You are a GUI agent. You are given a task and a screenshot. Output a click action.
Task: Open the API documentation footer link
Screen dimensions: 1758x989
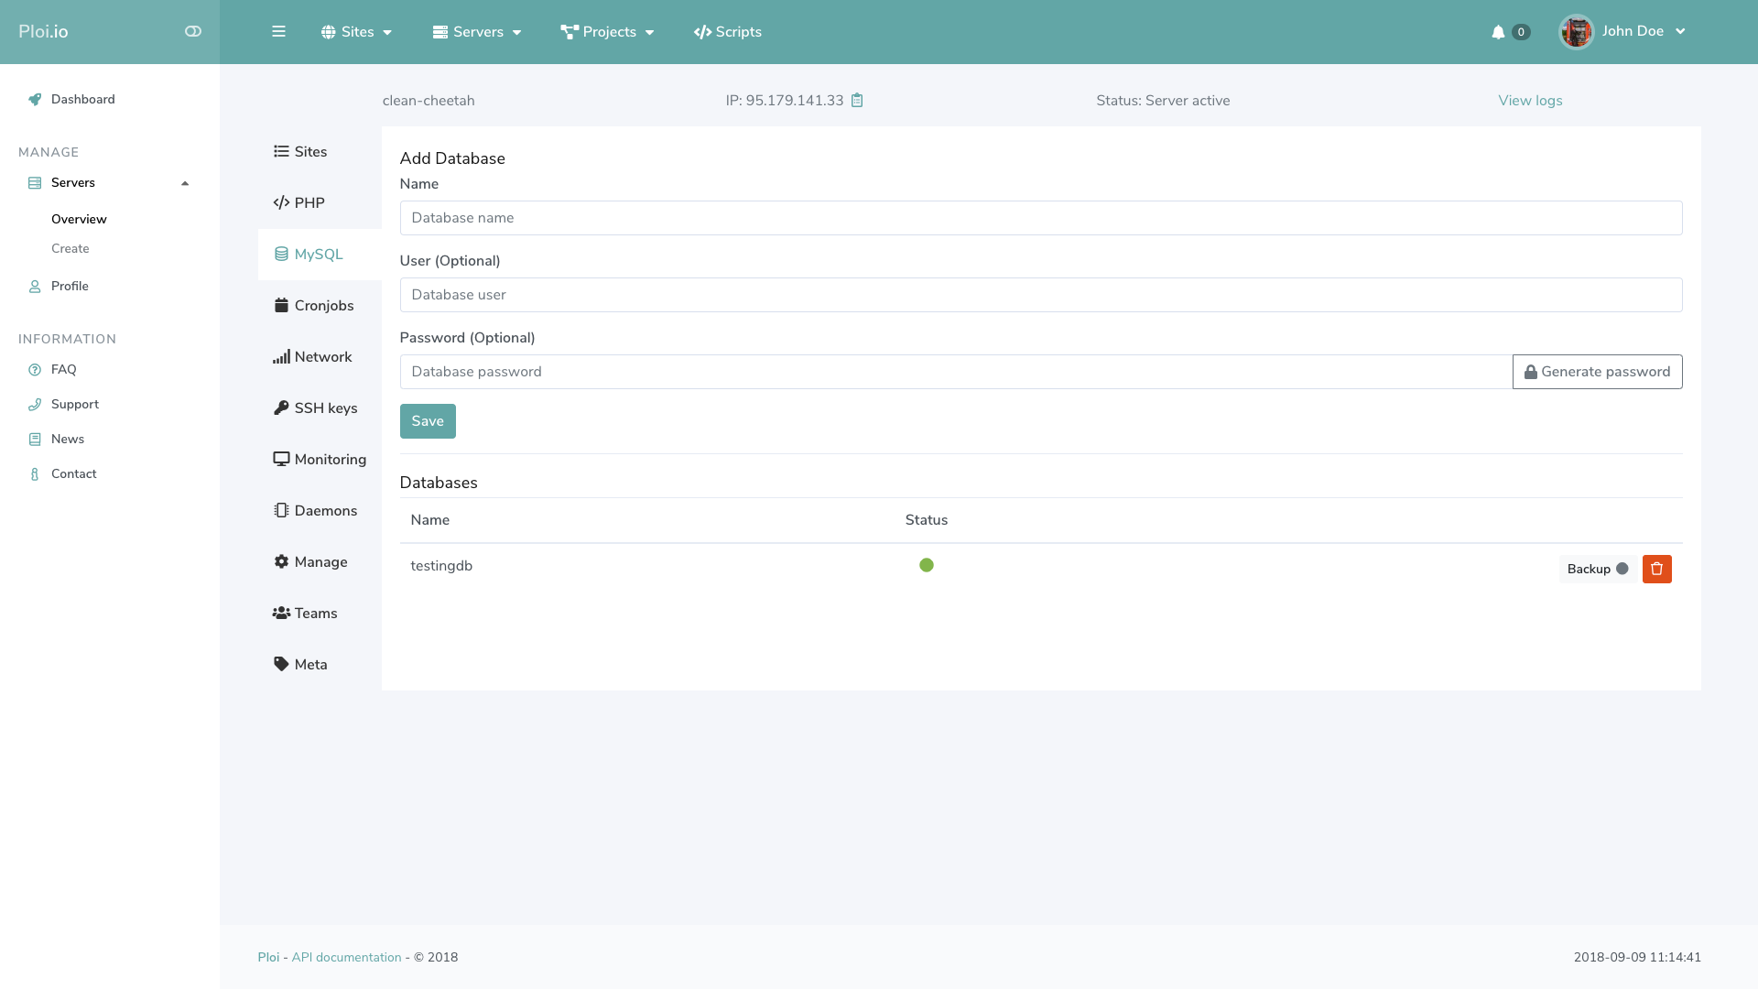346,957
